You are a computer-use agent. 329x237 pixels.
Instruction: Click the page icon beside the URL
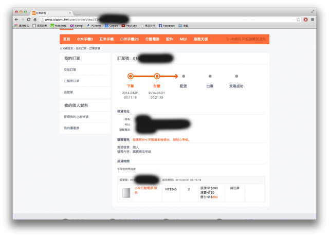tap(42, 20)
